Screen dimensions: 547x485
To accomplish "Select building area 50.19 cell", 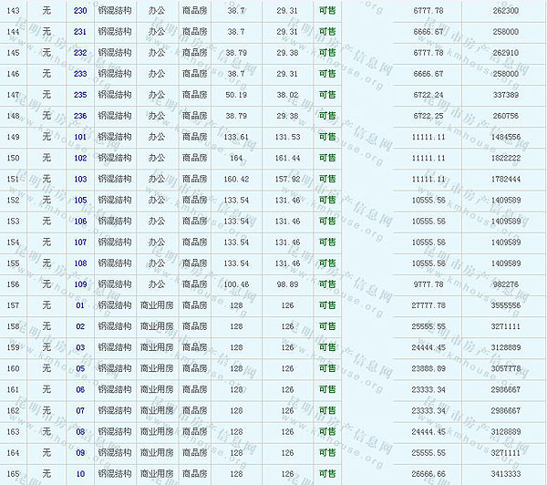I will tap(236, 95).
